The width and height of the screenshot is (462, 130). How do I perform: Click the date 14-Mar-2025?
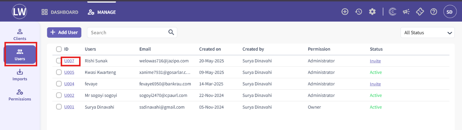coord(211,84)
